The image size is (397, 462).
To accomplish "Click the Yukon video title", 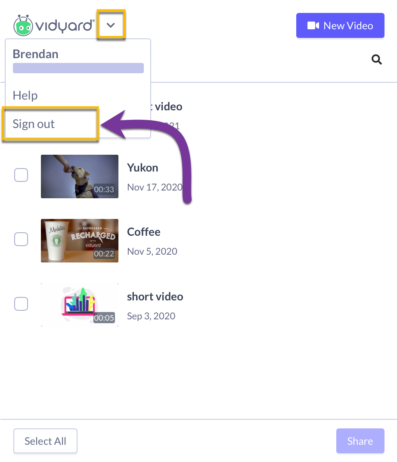I will (143, 168).
